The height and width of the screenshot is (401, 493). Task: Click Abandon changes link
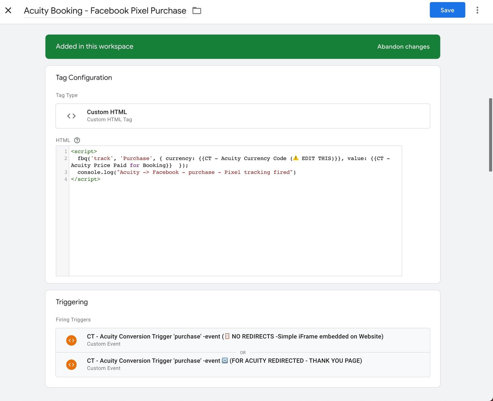point(403,47)
